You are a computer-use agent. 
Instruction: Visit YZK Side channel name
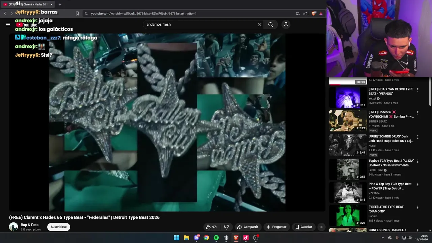point(374,193)
